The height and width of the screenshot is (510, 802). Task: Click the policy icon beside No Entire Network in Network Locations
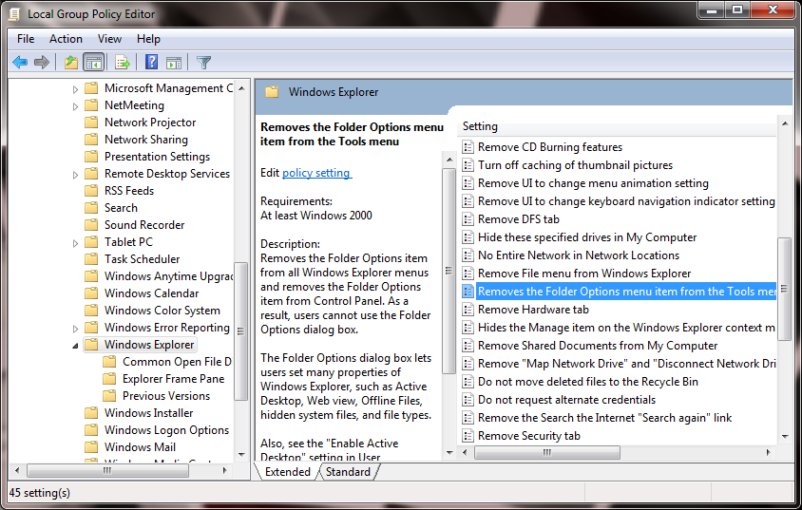click(x=468, y=255)
